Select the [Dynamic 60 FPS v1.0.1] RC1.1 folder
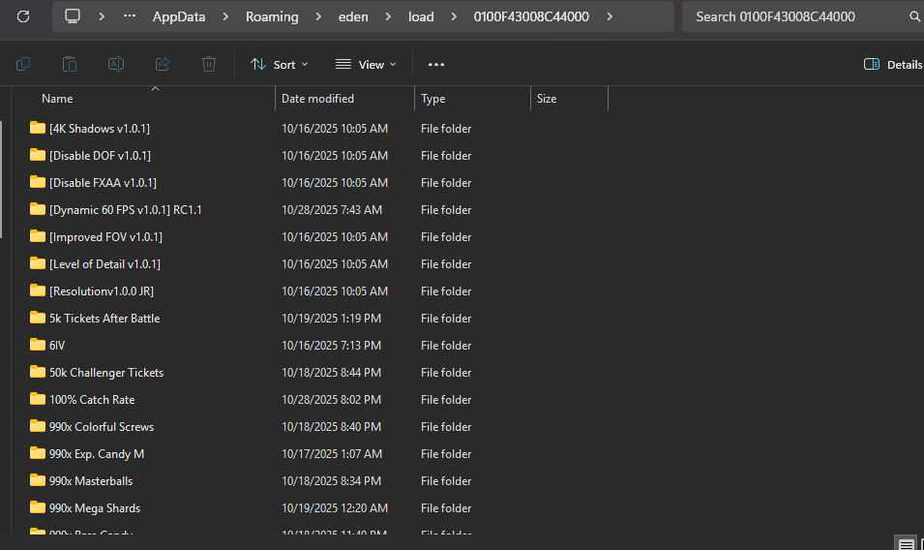 click(126, 210)
